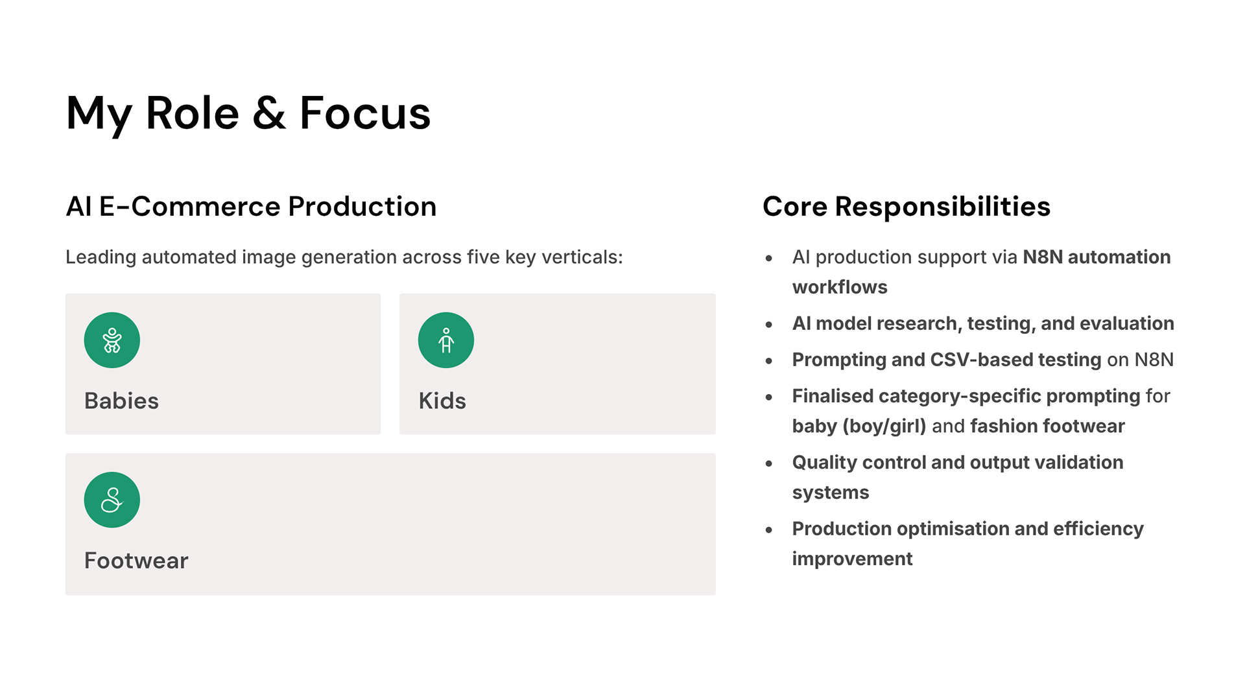1245x700 pixels.
Task: Click the 'My Role & Focus' title
Action: coord(248,113)
